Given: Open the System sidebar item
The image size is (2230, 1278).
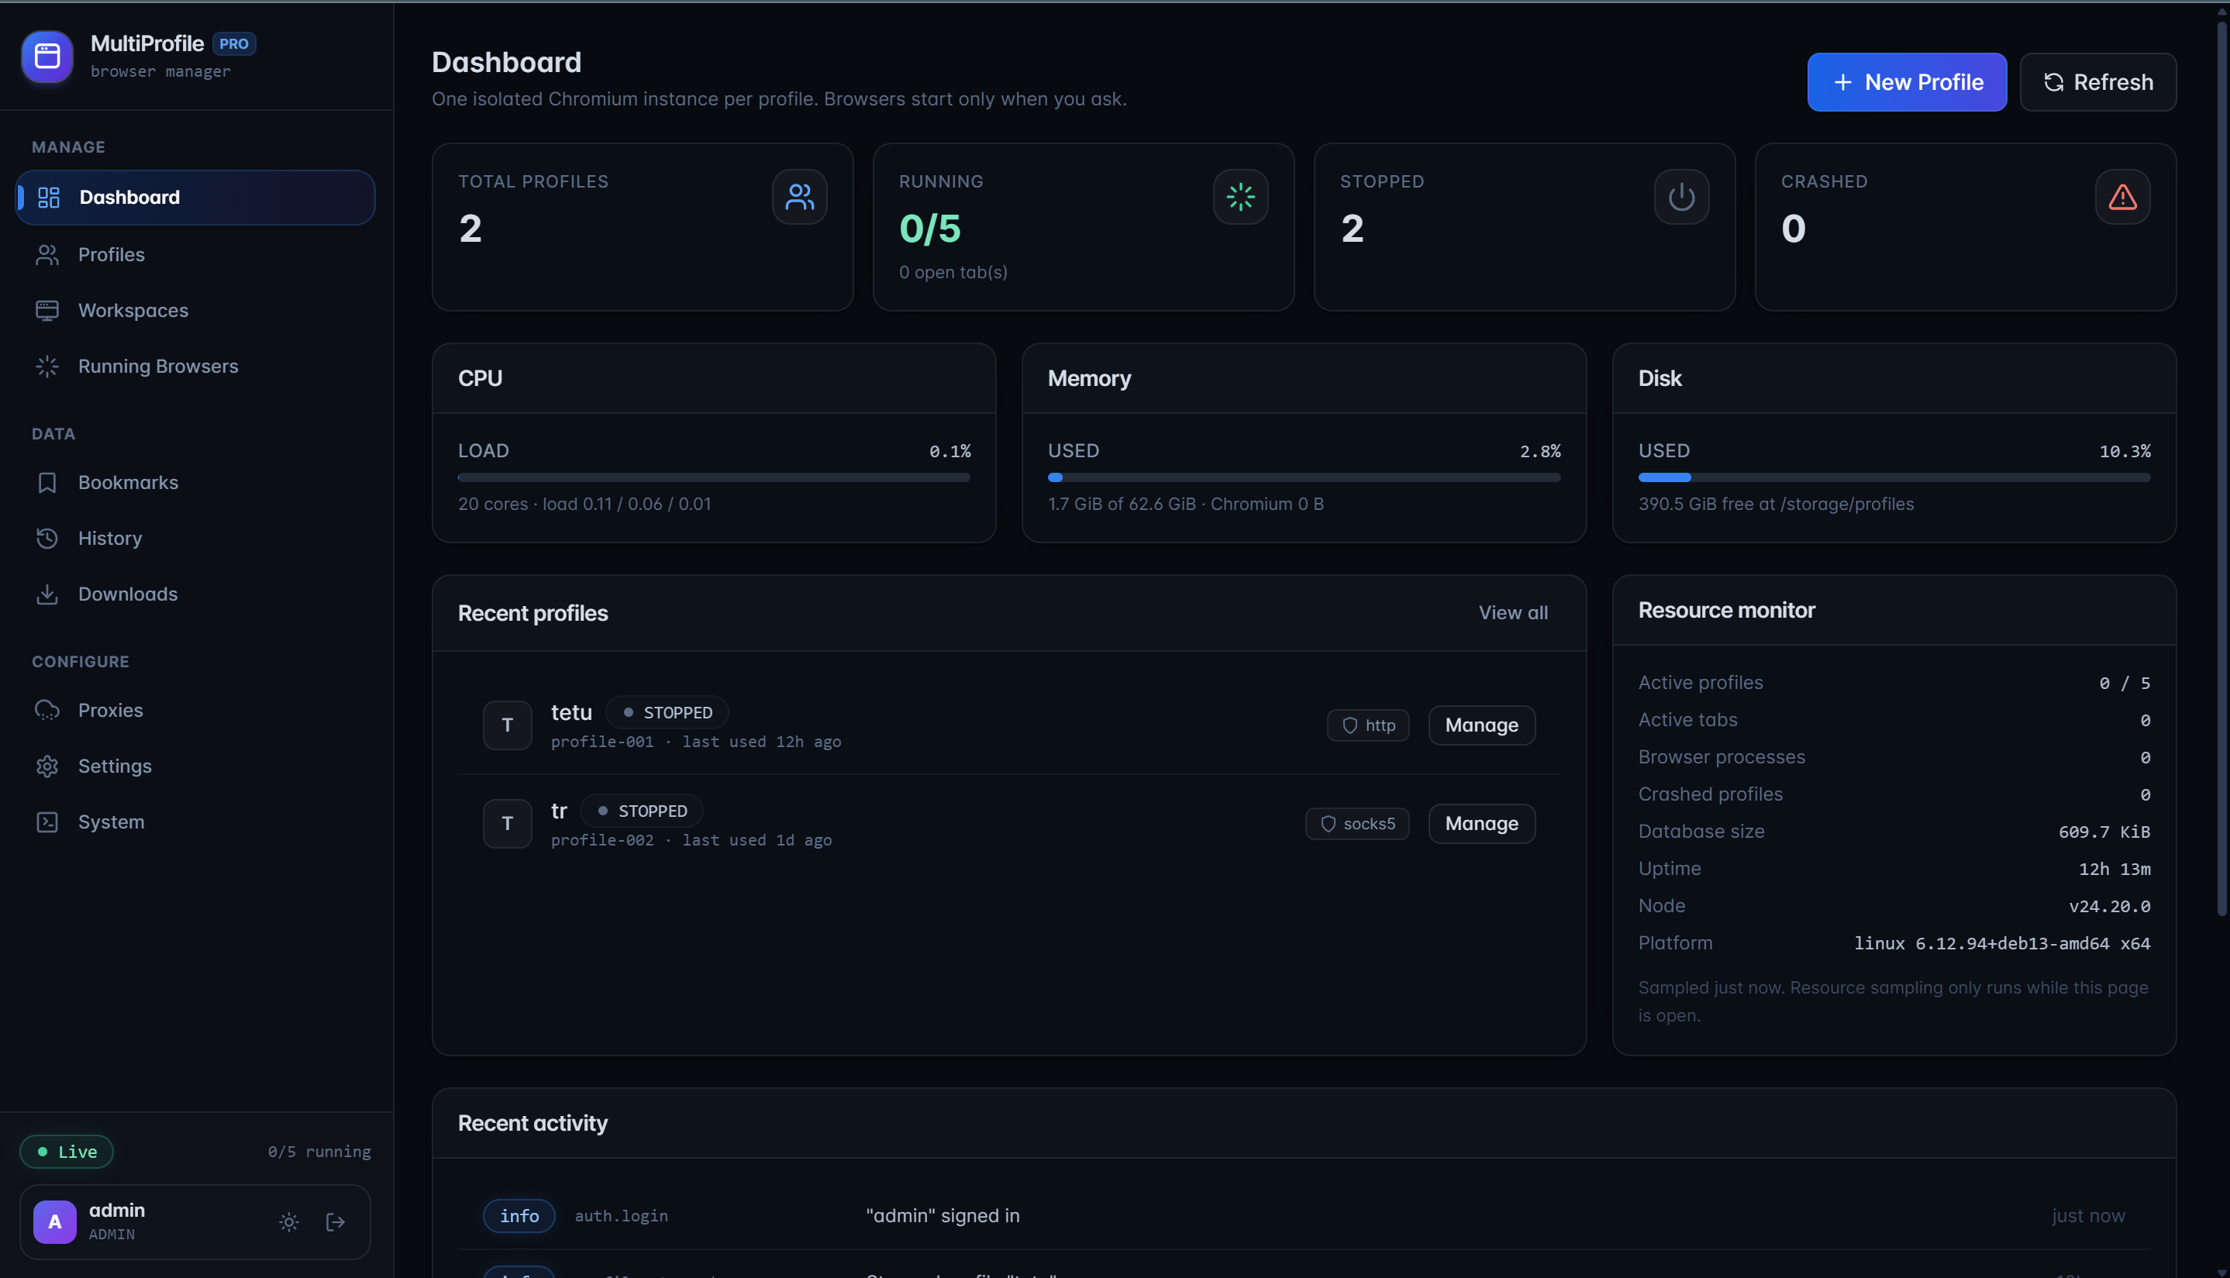Looking at the screenshot, I should pos(195,822).
